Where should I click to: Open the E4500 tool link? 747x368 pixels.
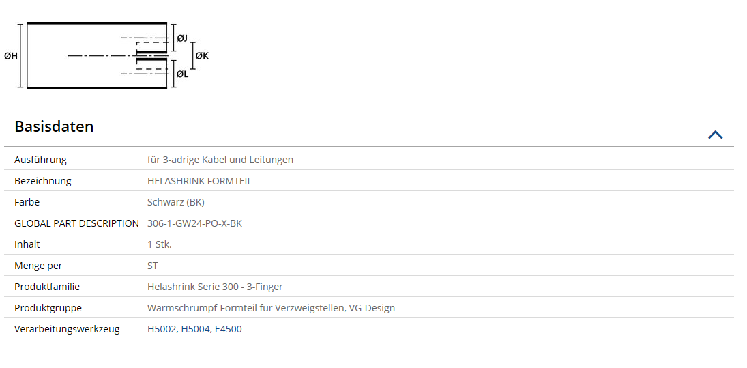point(229,329)
